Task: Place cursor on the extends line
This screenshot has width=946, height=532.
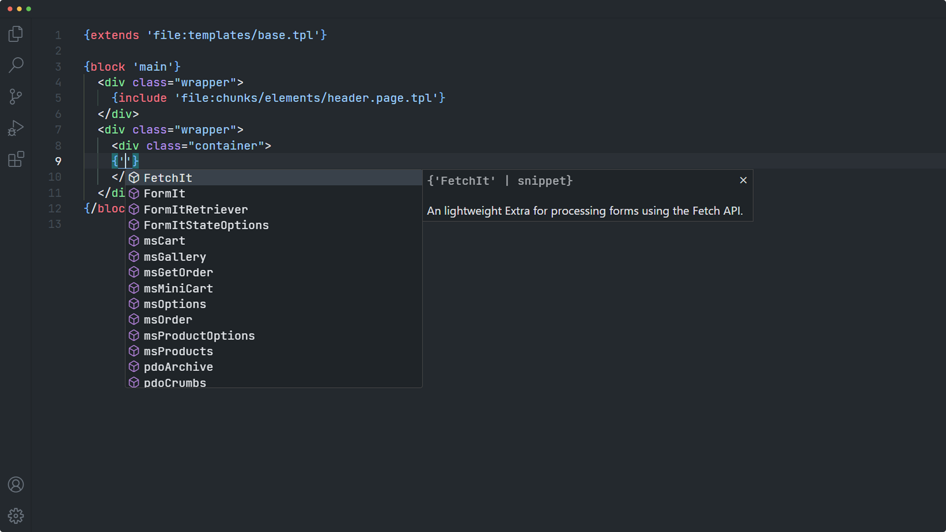Action: (x=206, y=35)
